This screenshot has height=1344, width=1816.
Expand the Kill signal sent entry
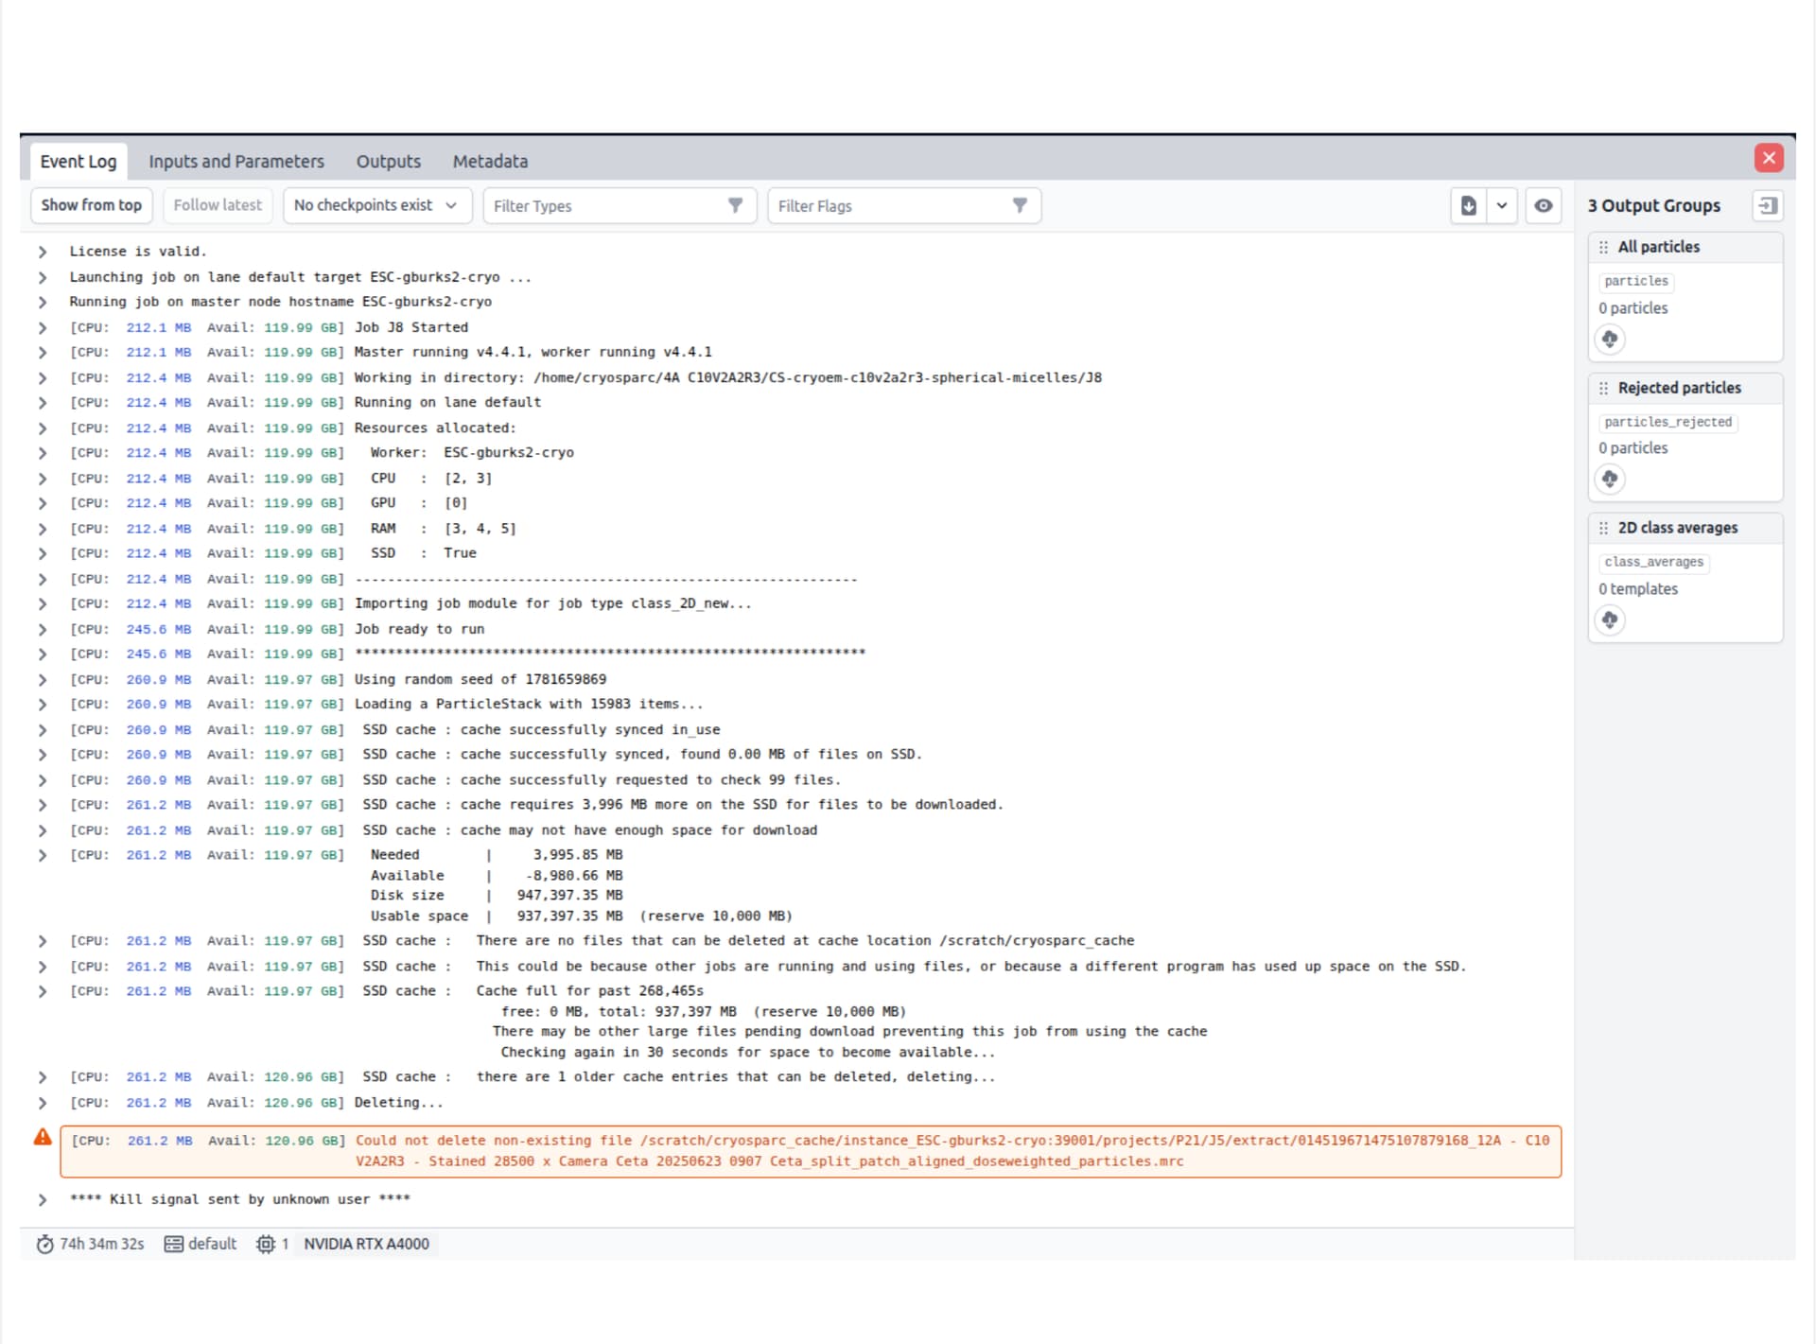point(43,1199)
